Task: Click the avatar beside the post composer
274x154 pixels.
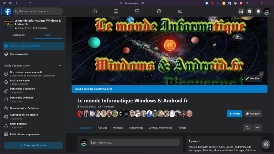Action: 84,143
